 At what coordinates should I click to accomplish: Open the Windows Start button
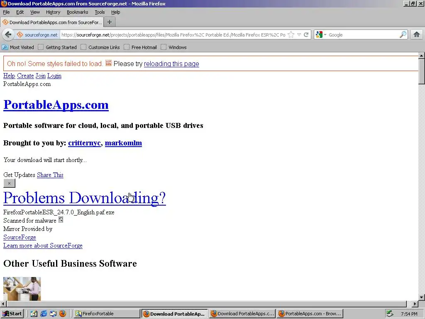12,314
